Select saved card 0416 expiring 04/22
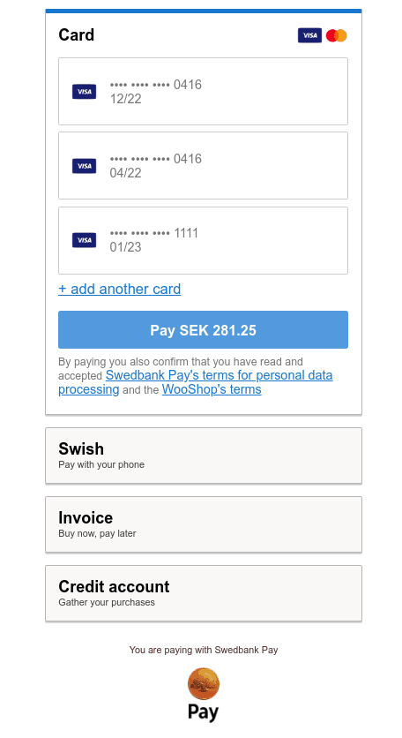The width and height of the screenshot is (402, 738). tap(203, 166)
